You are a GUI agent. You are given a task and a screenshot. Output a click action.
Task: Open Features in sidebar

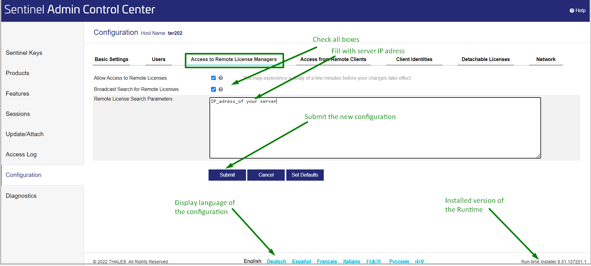17,93
